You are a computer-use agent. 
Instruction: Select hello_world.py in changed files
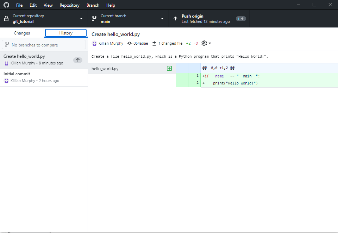(132, 69)
